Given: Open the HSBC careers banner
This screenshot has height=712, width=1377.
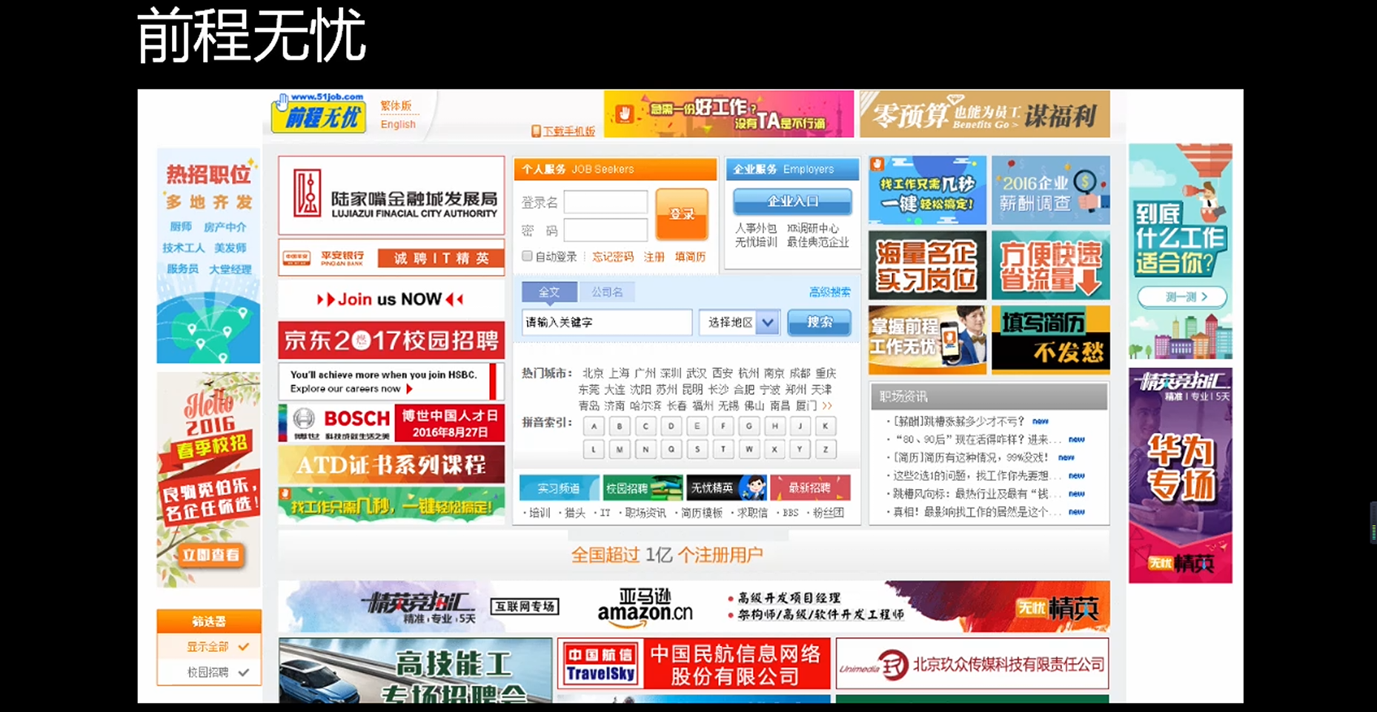Looking at the screenshot, I should (x=391, y=382).
